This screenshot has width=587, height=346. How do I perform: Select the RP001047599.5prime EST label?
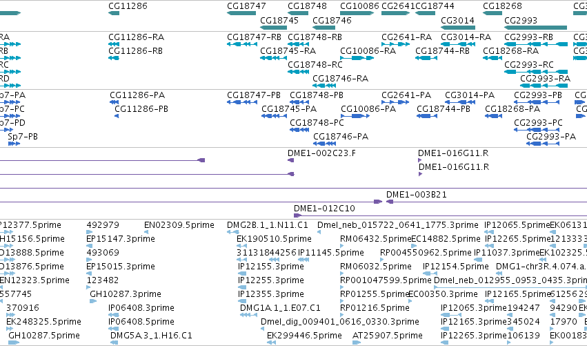click(386, 281)
